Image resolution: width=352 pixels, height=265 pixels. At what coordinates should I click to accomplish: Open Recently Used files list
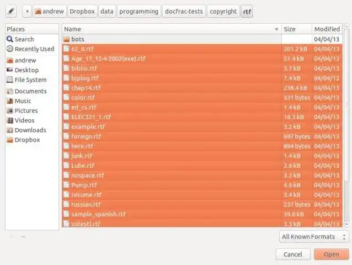tap(34, 49)
